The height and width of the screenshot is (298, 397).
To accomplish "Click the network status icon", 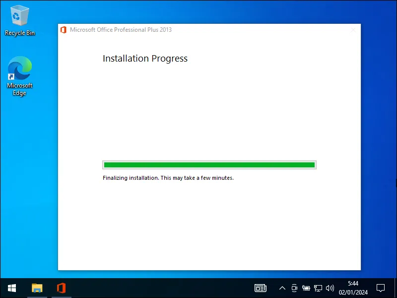I will pos(318,288).
